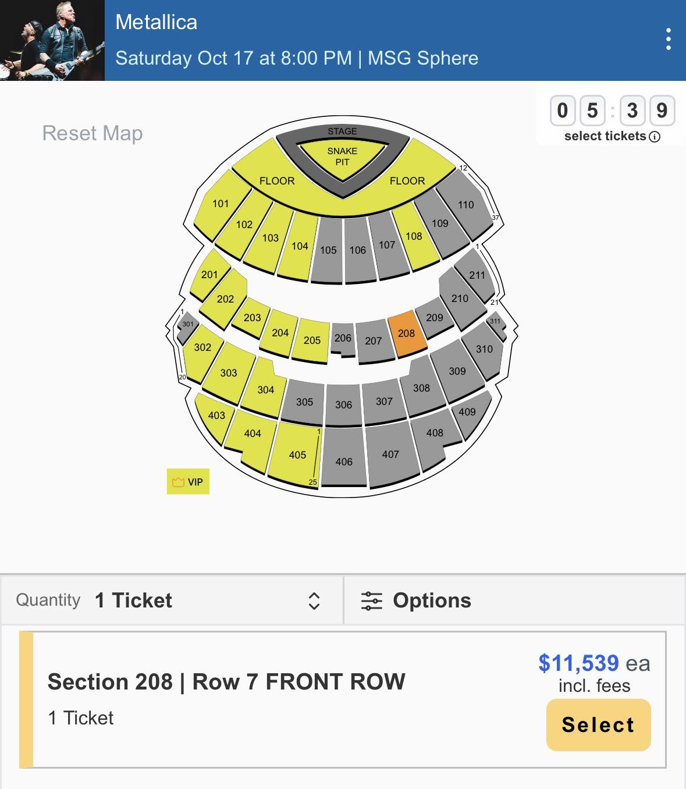This screenshot has height=789, width=686.
Task: Pick section 405 on the seating chart
Action: [x=297, y=455]
